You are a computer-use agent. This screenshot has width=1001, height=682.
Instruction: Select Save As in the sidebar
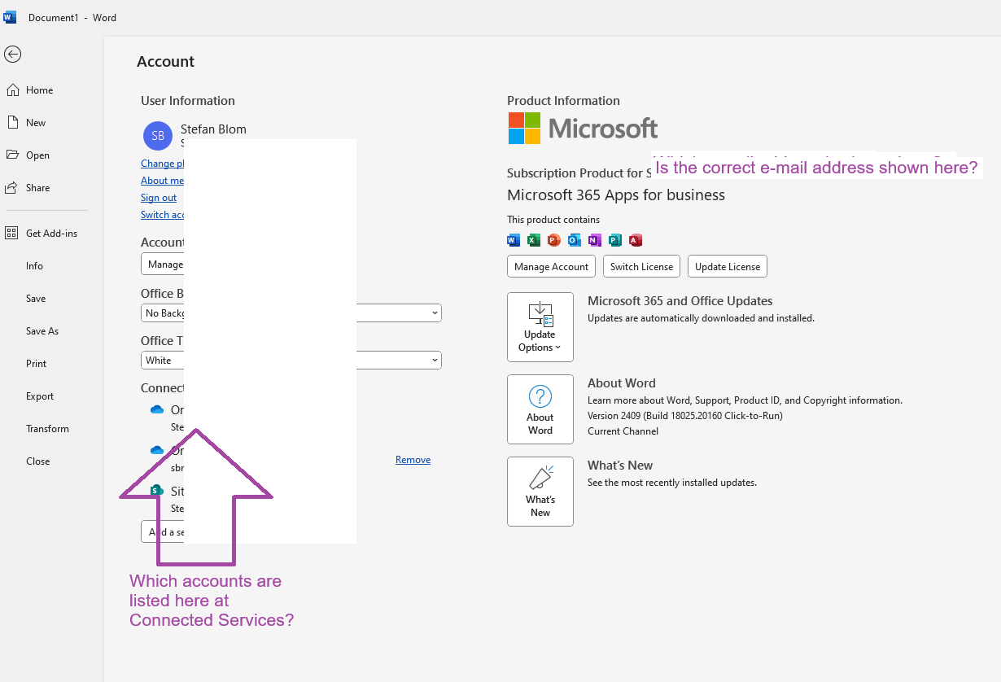[42, 331]
